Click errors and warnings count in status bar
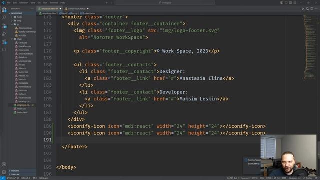320x180 pixels. 25,178
